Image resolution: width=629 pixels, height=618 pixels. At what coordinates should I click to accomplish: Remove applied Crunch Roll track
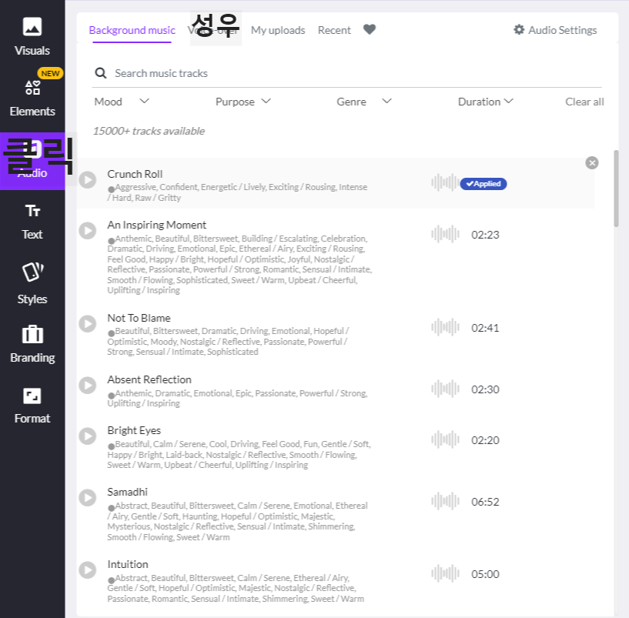pos(592,163)
